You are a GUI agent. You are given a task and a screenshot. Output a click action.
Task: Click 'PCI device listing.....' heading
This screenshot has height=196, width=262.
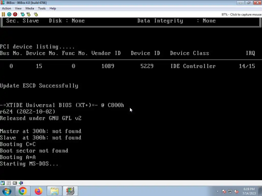[x=37, y=47]
